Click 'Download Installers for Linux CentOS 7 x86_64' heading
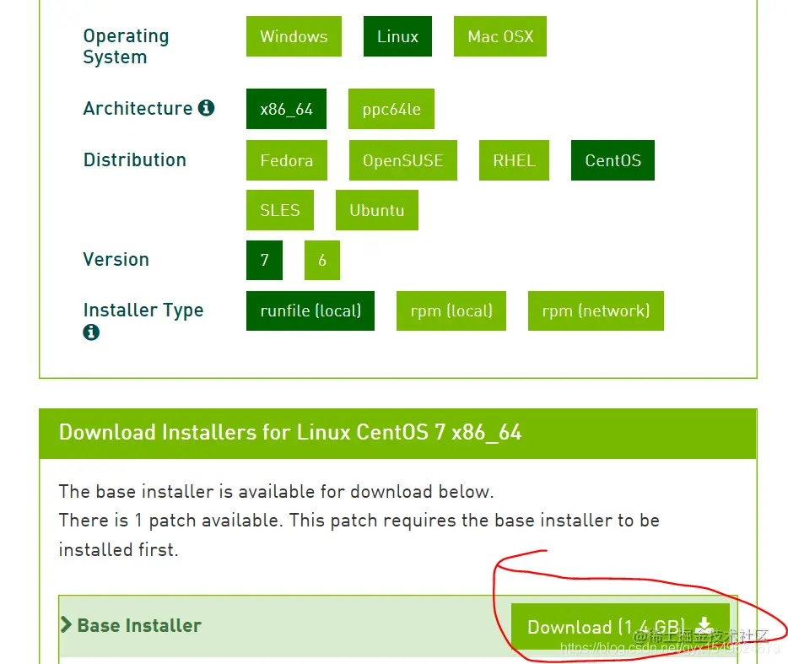The height and width of the screenshot is (664, 788). 290,432
